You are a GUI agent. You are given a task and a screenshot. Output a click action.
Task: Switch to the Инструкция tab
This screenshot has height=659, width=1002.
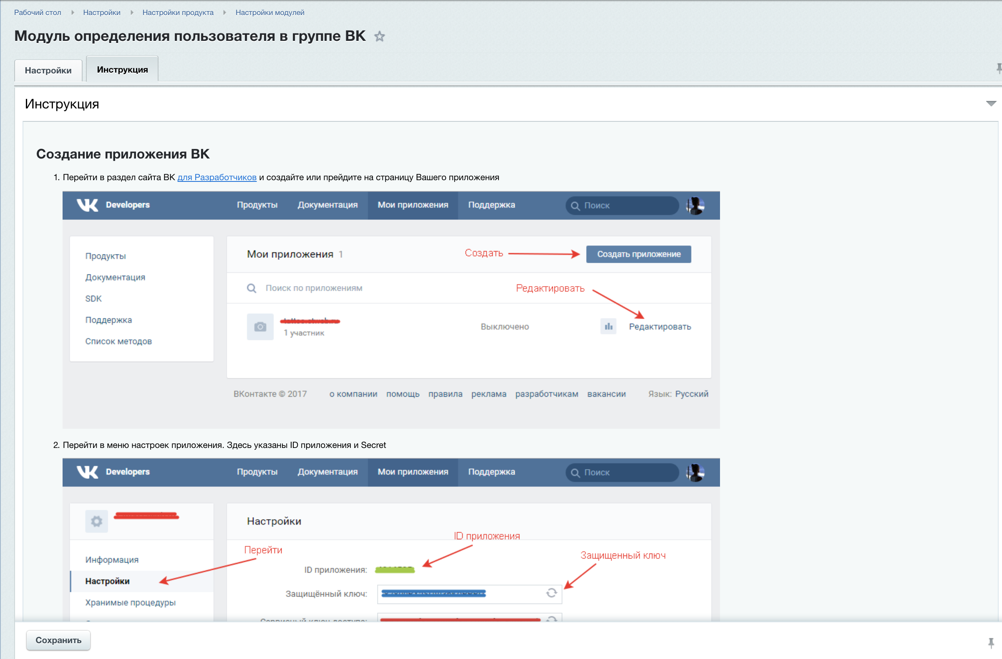click(123, 69)
